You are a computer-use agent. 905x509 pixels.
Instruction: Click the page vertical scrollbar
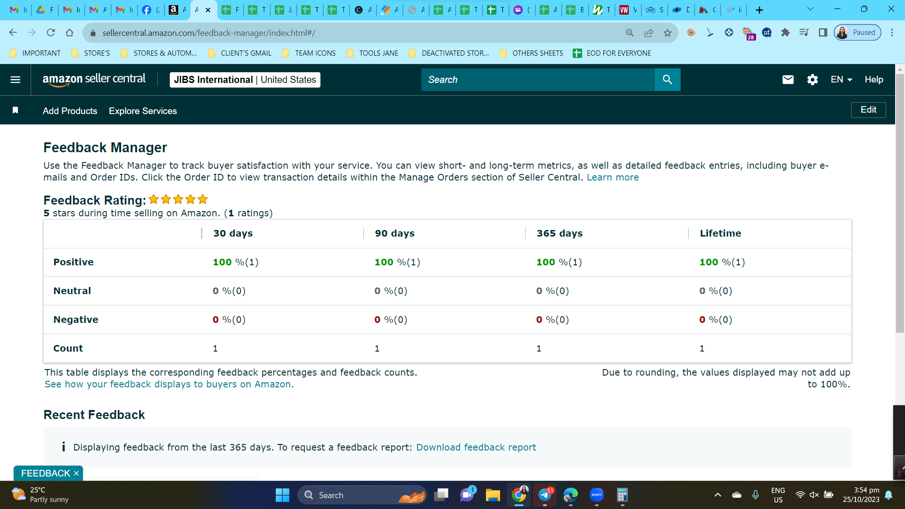tap(900, 203)
